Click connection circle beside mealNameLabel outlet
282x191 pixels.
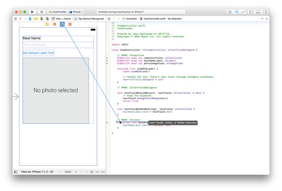[107, 61]
